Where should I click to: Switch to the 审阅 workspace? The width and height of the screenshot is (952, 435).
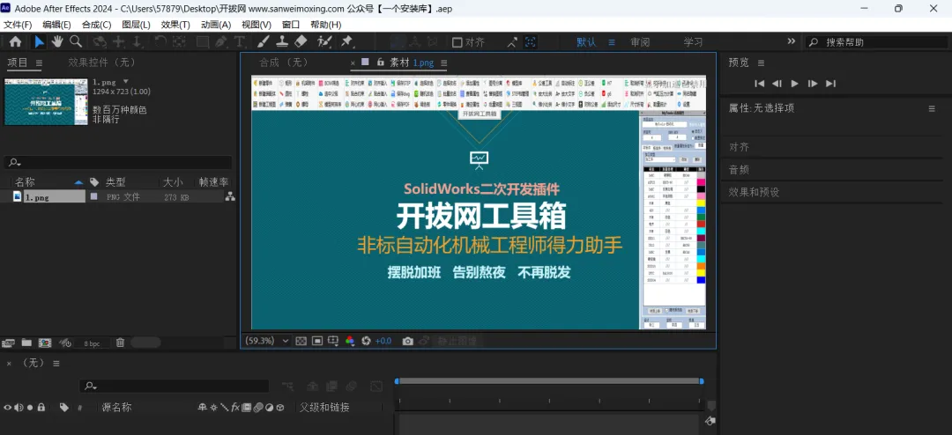(x=640, y=42)
